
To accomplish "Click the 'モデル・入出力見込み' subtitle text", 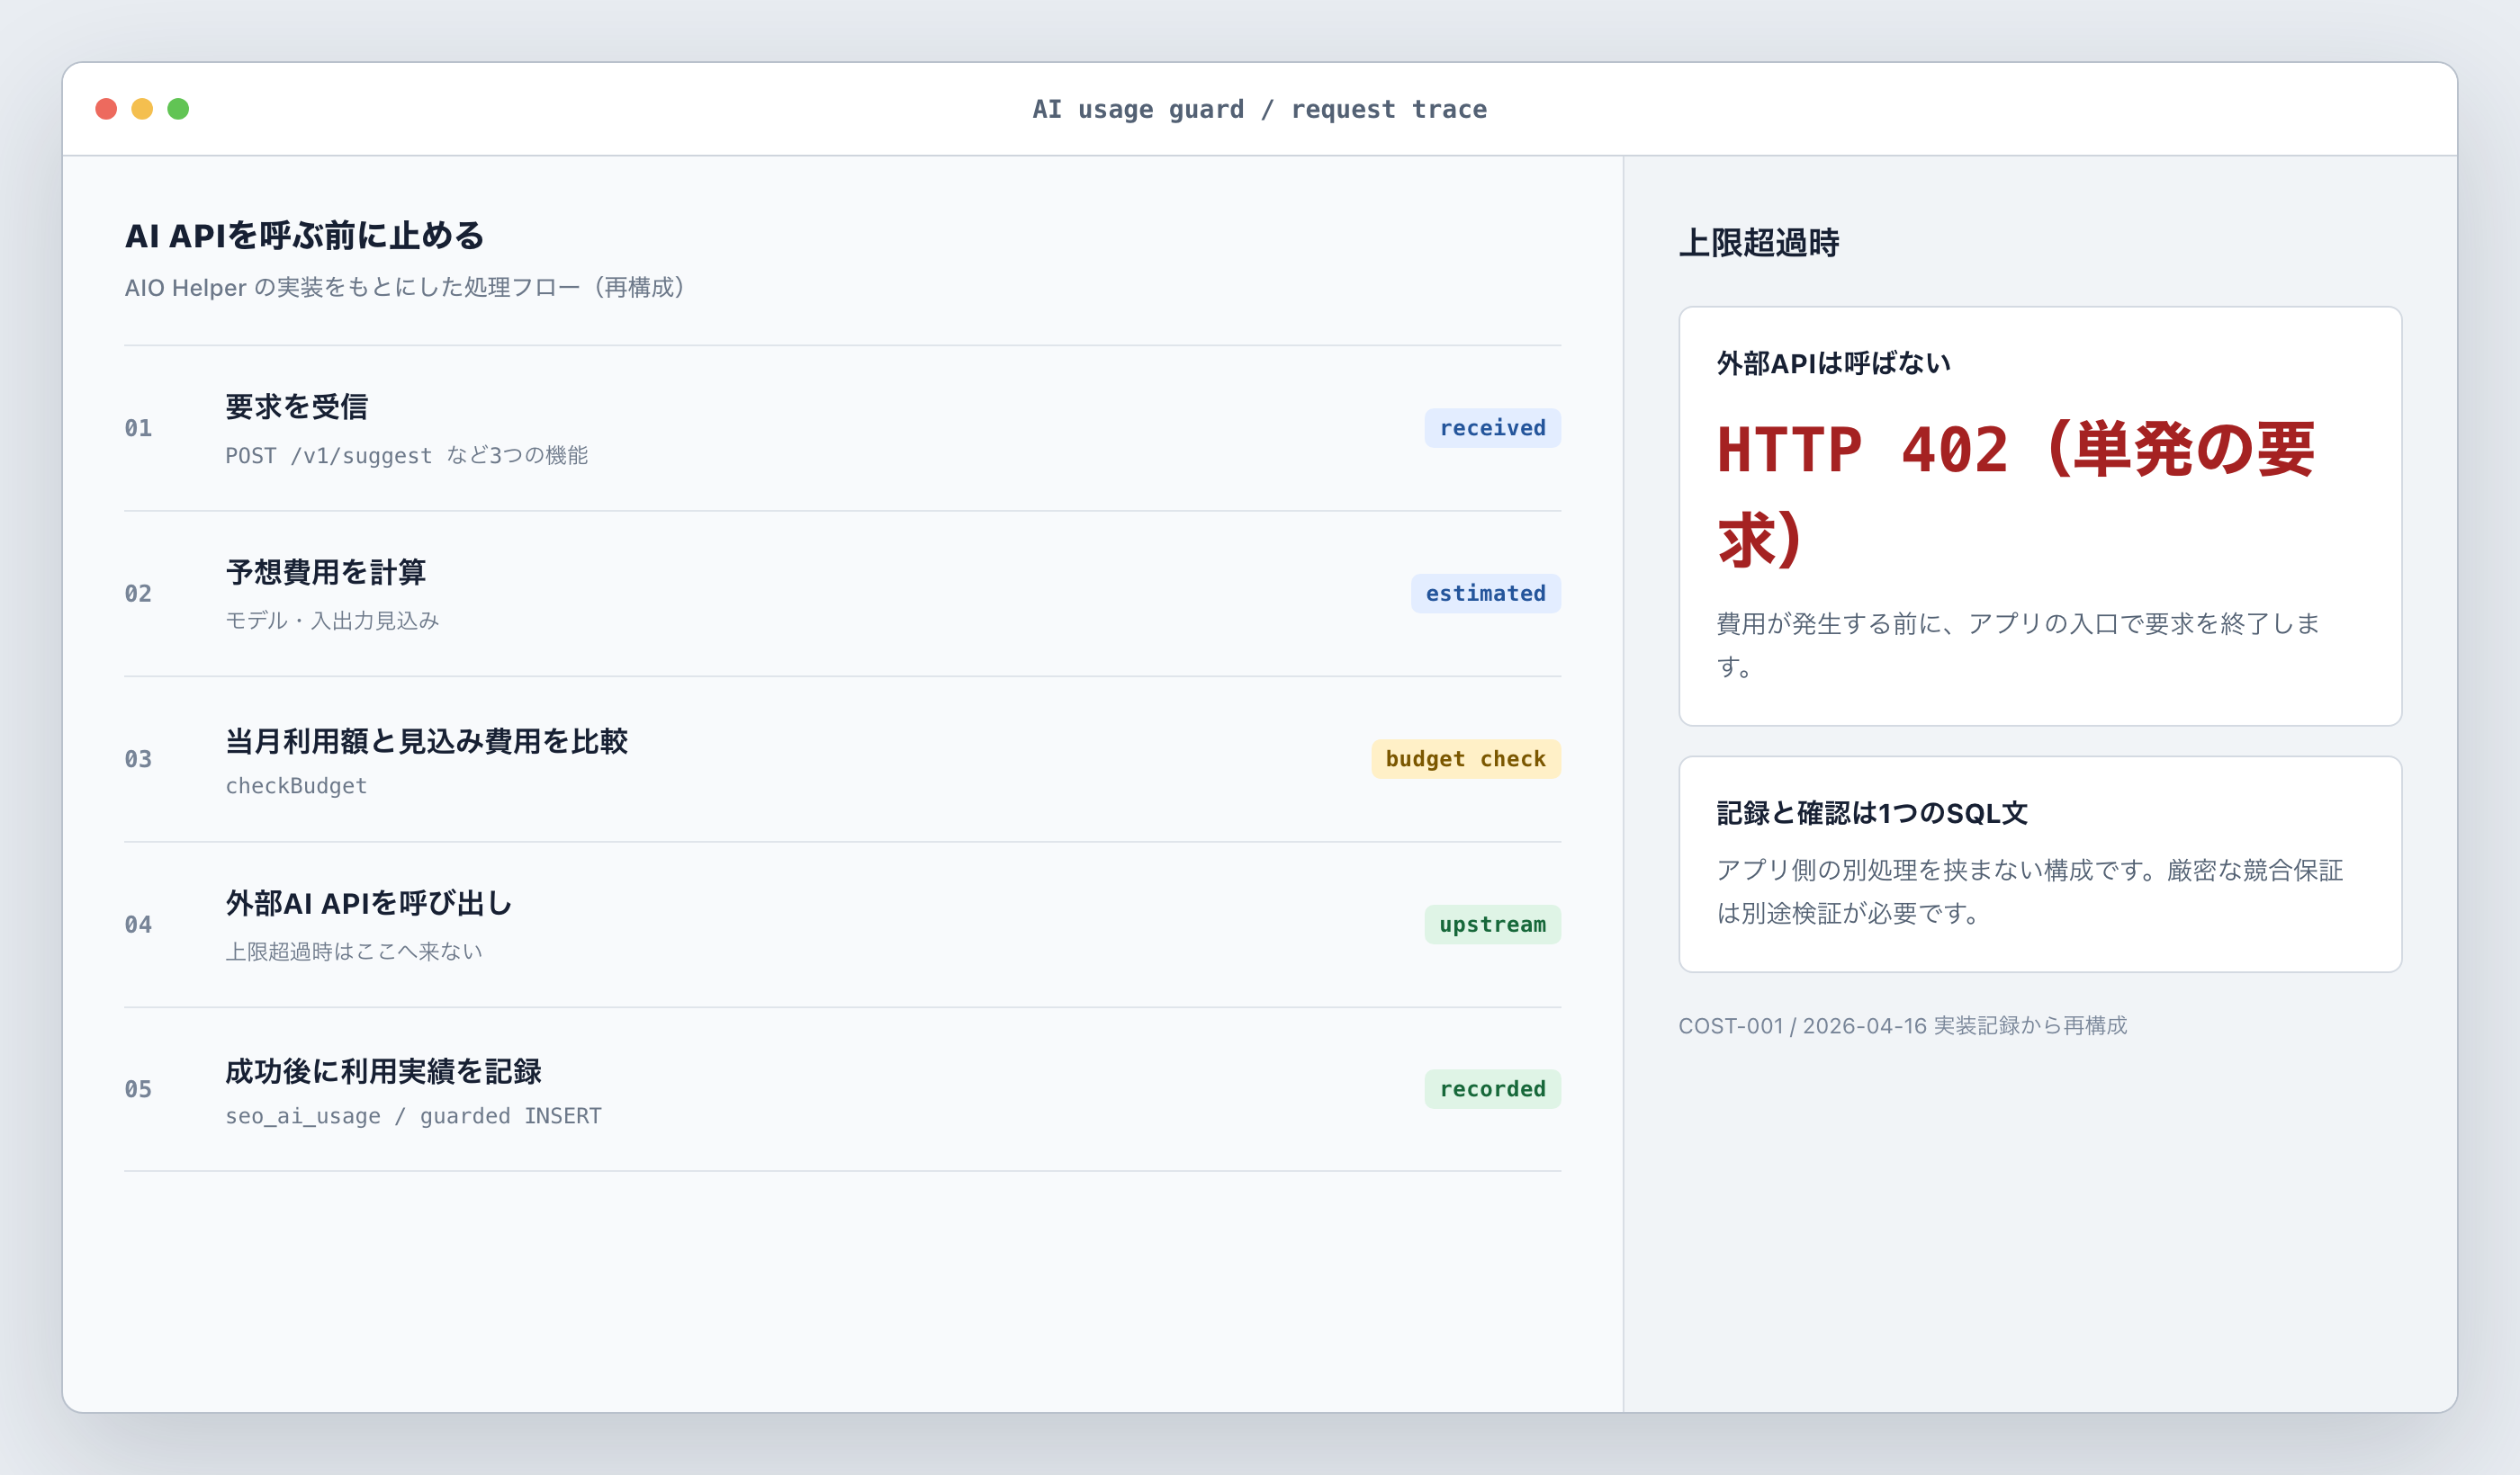I will click(x=332, y=621).
